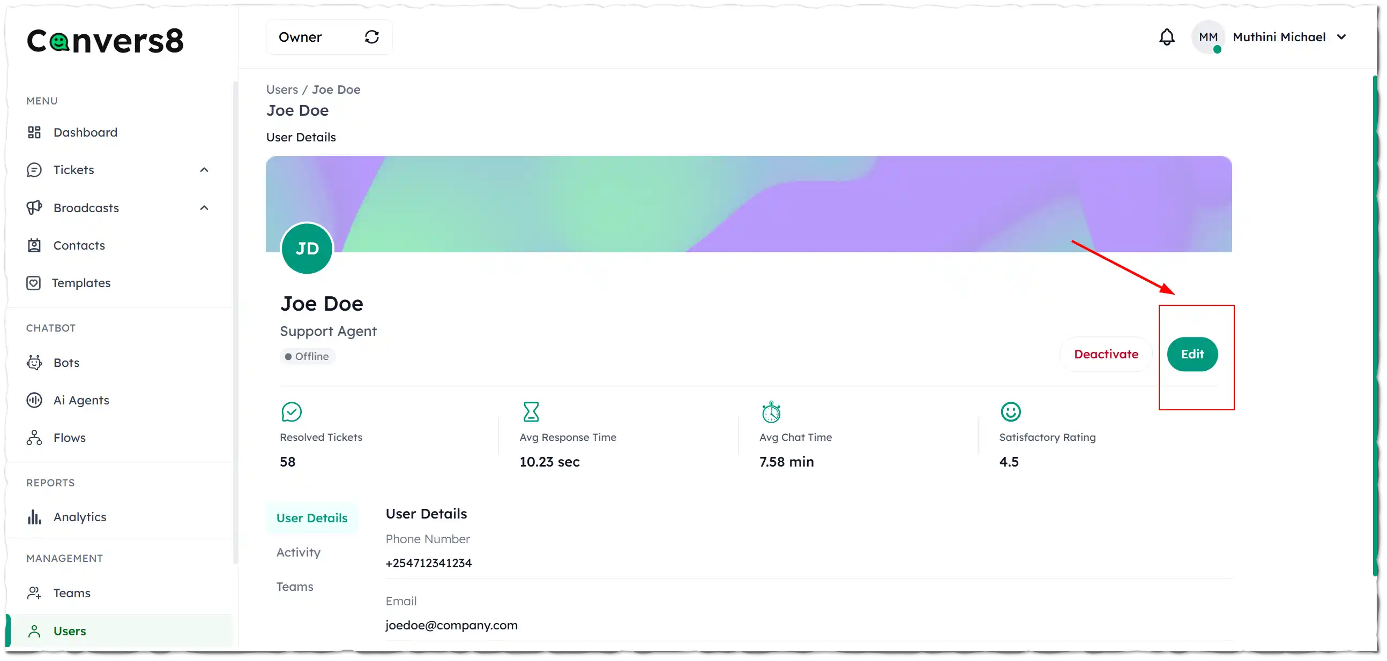This screenshot has height=661, width=1387.
Task: Click the refresh icon next to Owner
Action: click(x=371, y=37)
